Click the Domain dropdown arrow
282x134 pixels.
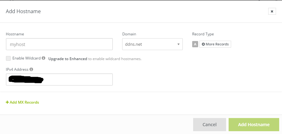coord(178,44)
